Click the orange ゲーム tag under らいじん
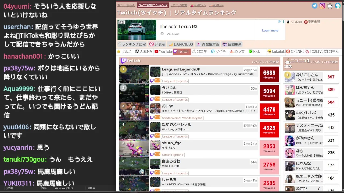The height and width of the screenshot is (193, 344). click(x=157, y=99)
